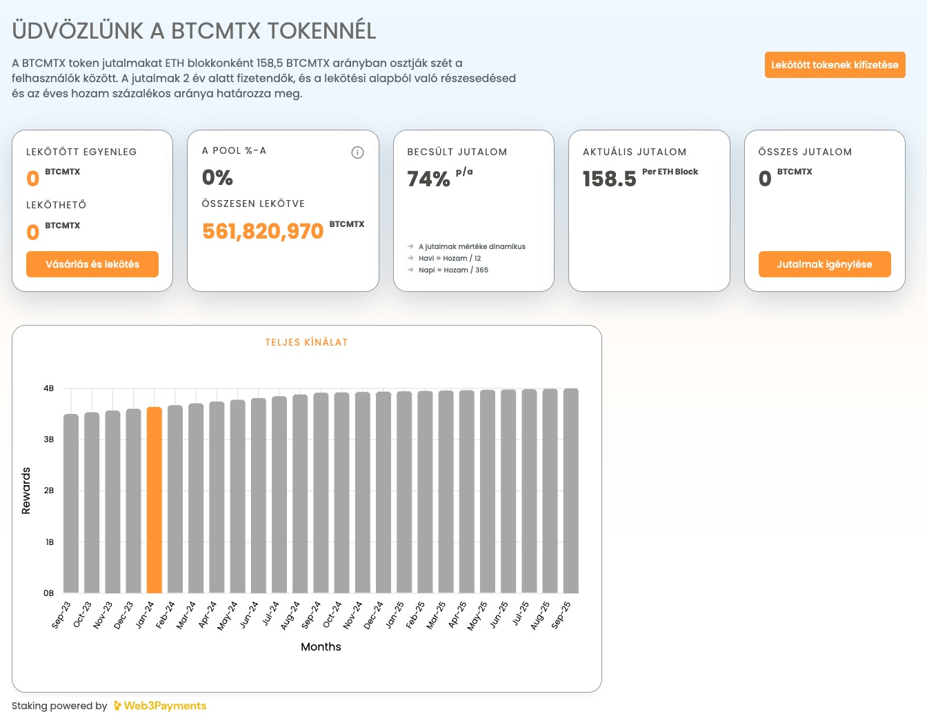Click the Dec-24 chart bar
927x723 pixels.
[383, 493]
